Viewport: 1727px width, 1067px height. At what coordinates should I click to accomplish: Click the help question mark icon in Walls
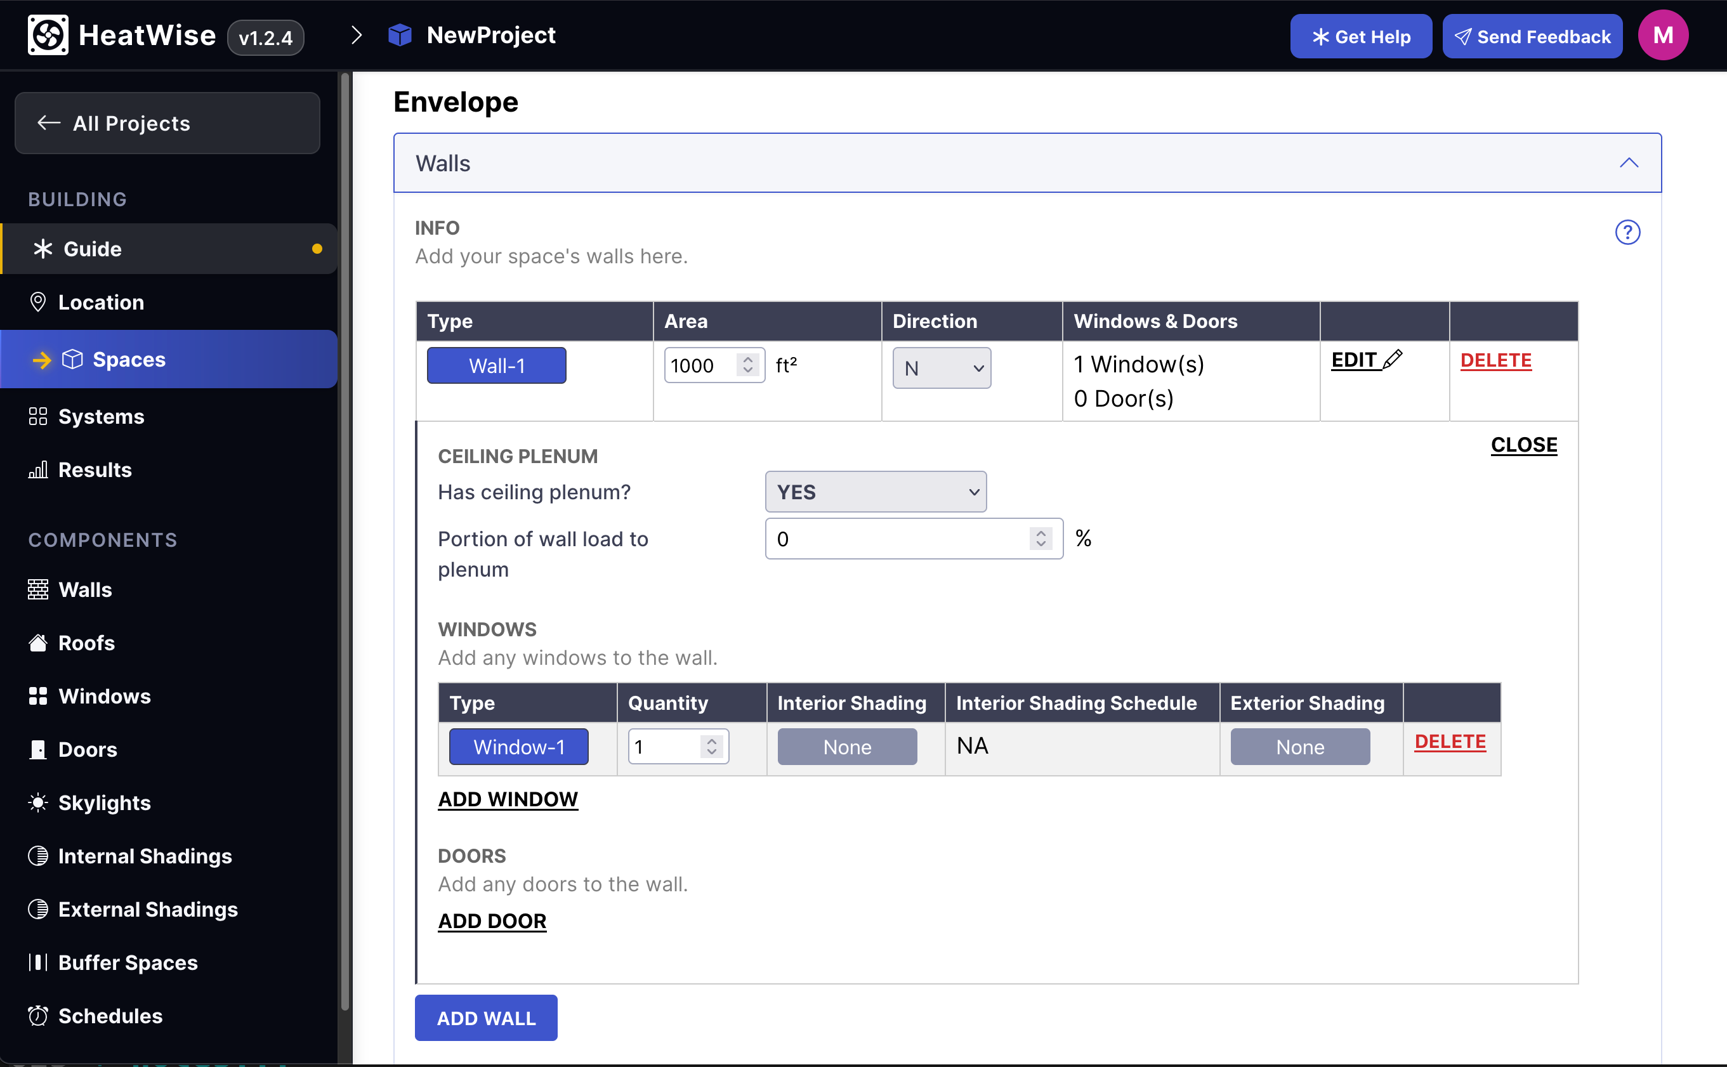pyautogui.click(x=1627, y=232)
